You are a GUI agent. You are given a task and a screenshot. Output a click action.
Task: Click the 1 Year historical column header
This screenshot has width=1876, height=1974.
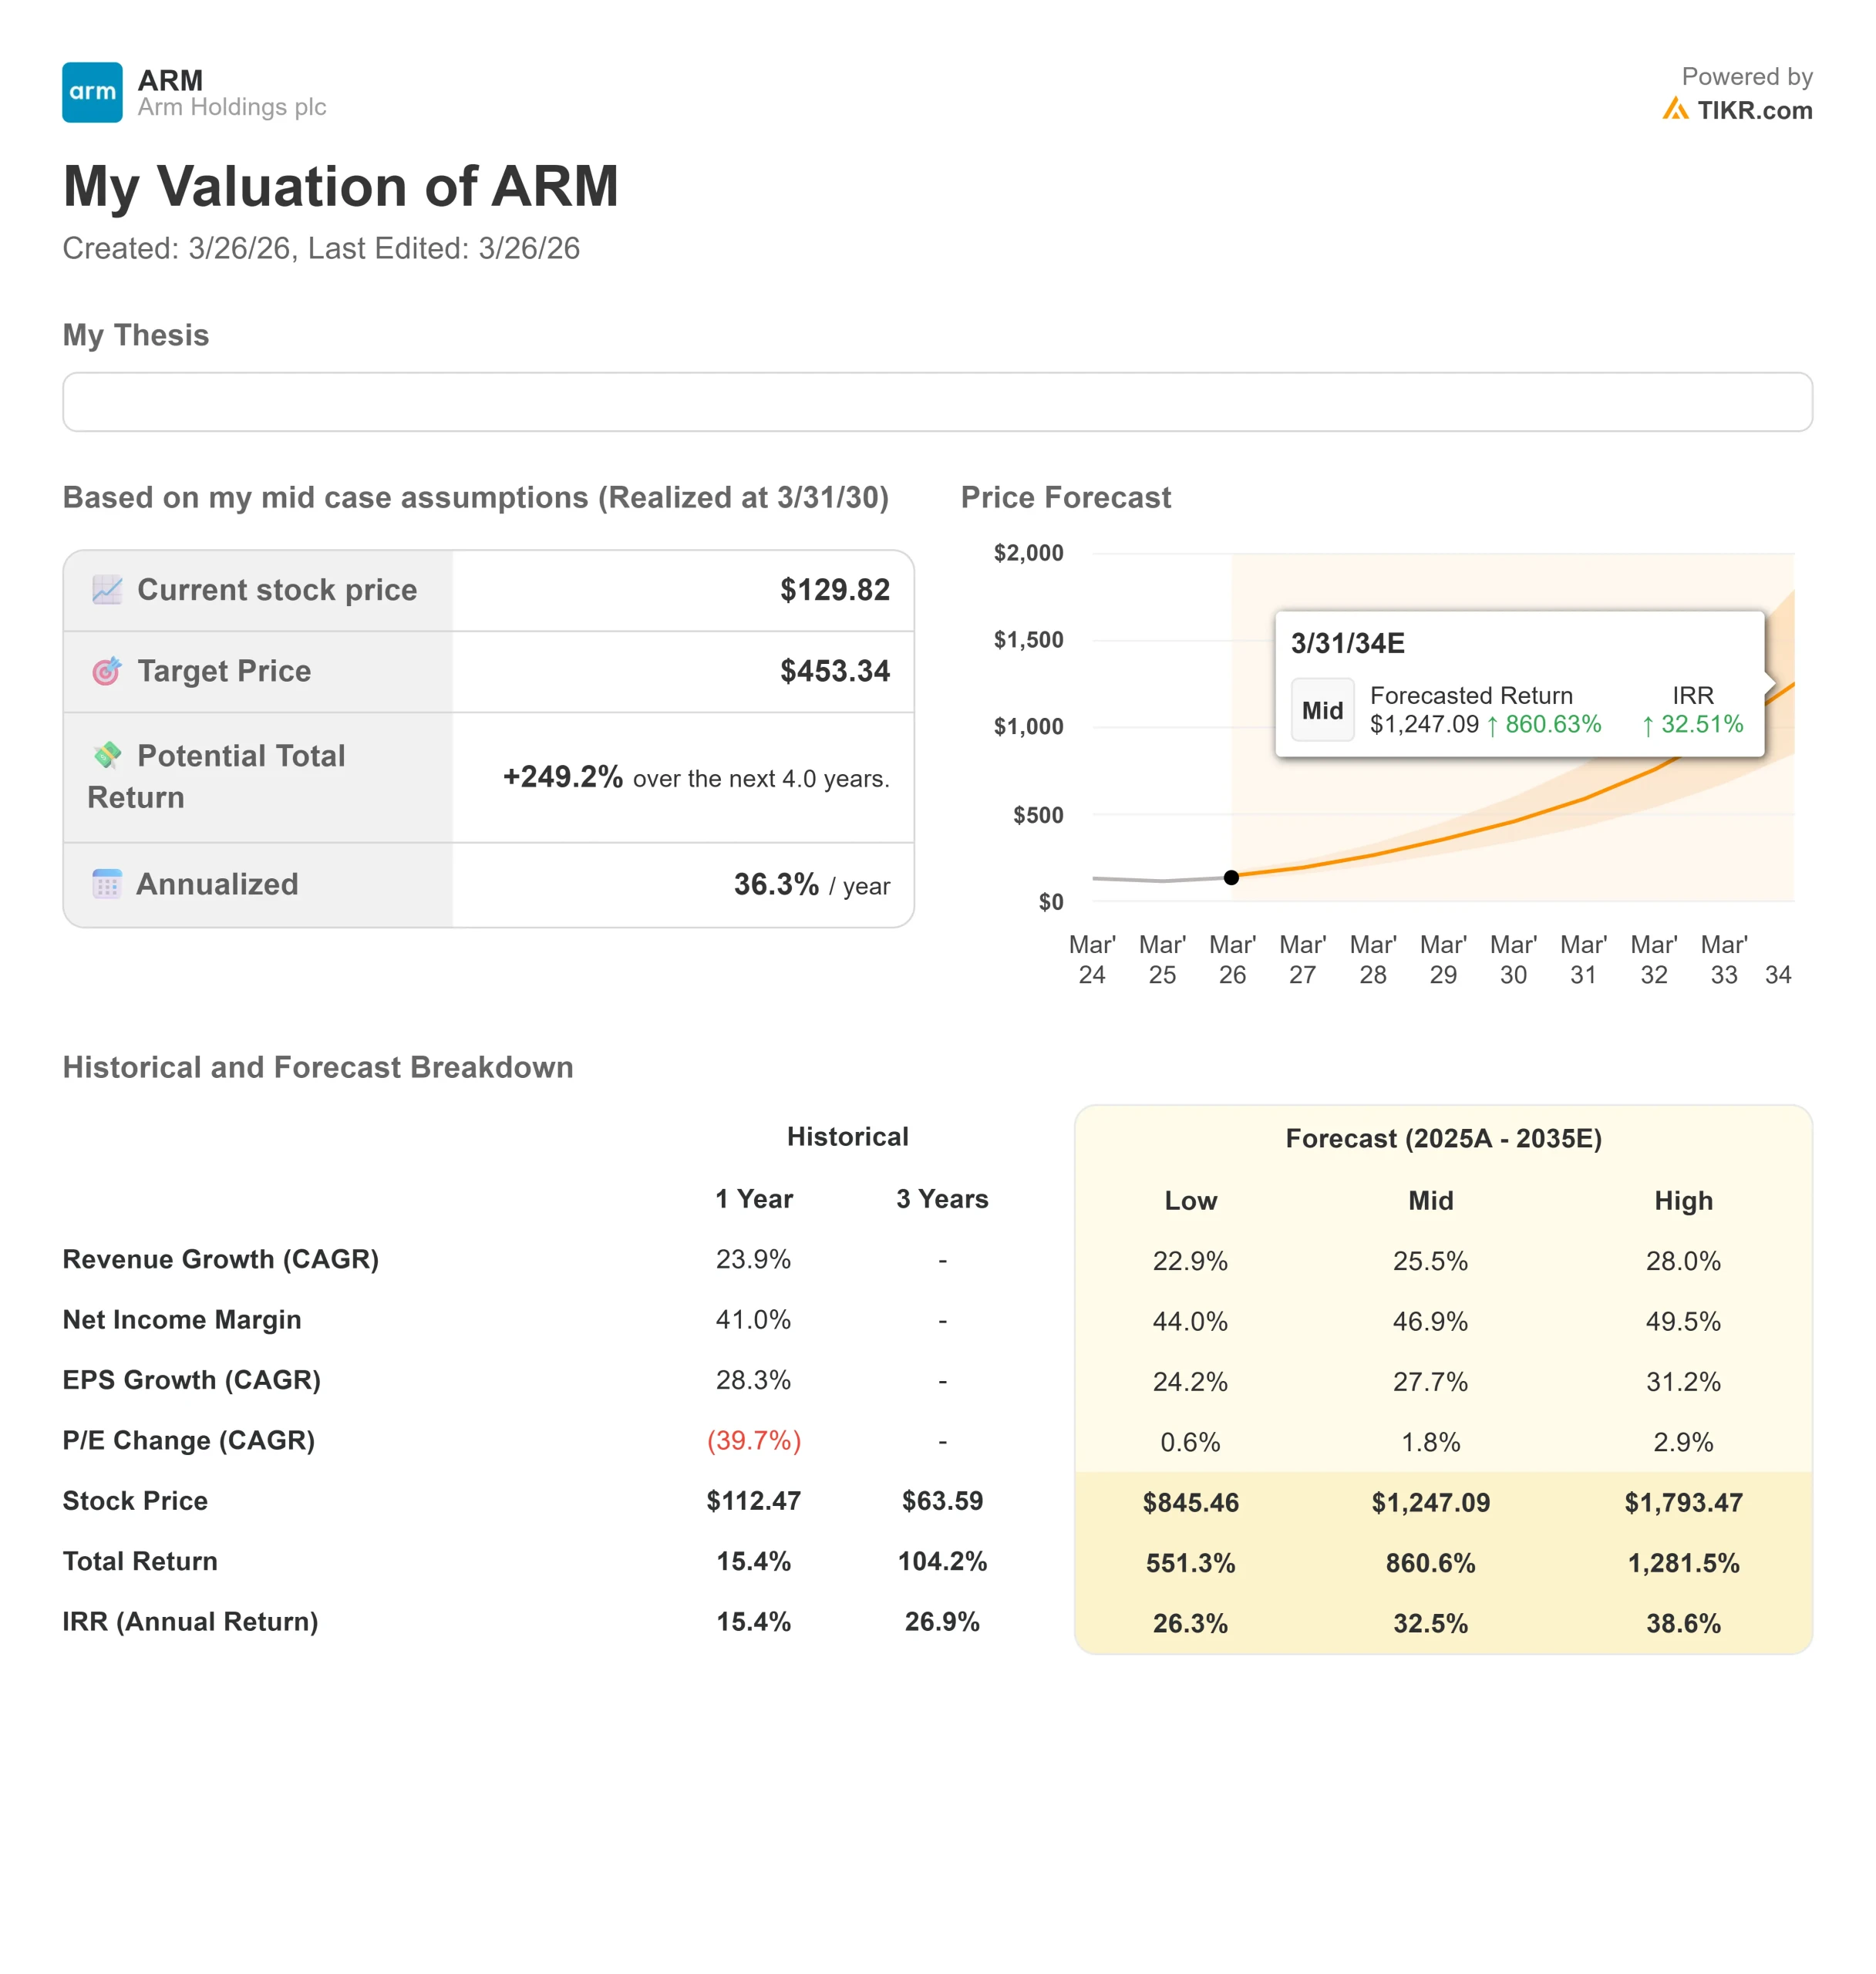pyautogui.click(x=753, y=1198)
